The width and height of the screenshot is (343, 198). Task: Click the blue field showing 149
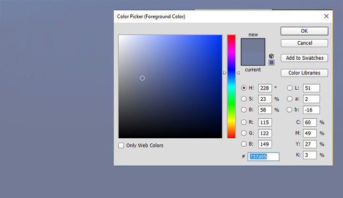[x=265, y=144]
